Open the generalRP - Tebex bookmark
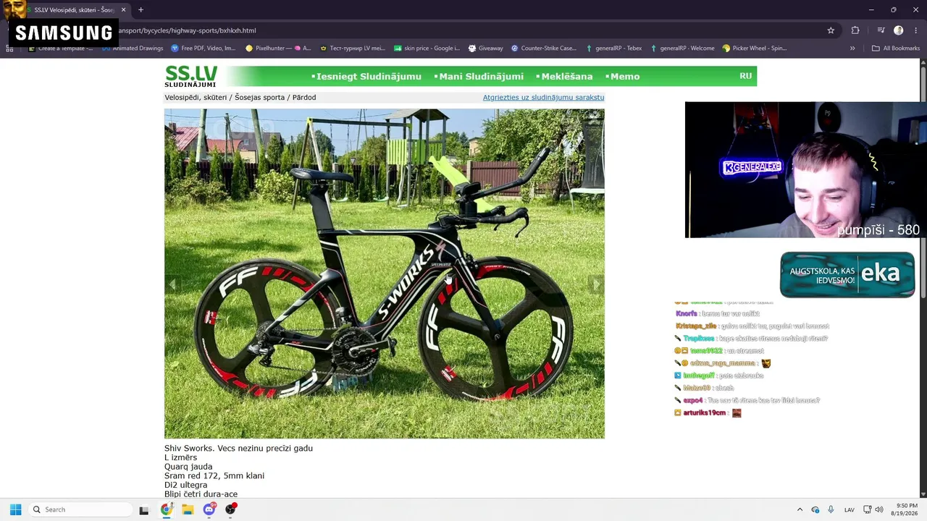927x521 pixels. 613,48
